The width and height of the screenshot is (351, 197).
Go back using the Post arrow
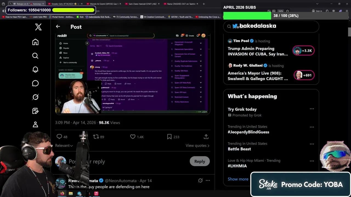tap(58, 27)
